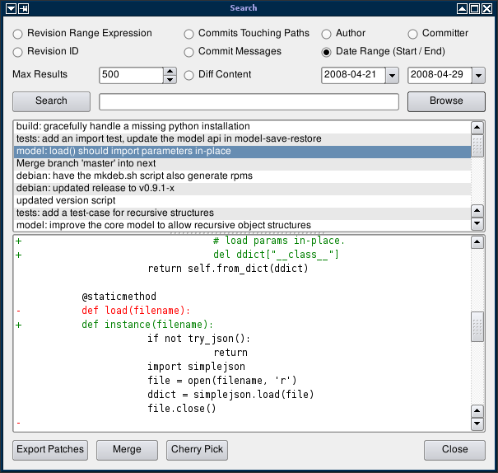The image size is (498, 473).
Task: Select 'model: improve the core model' commit
Action: coord(243,225)
